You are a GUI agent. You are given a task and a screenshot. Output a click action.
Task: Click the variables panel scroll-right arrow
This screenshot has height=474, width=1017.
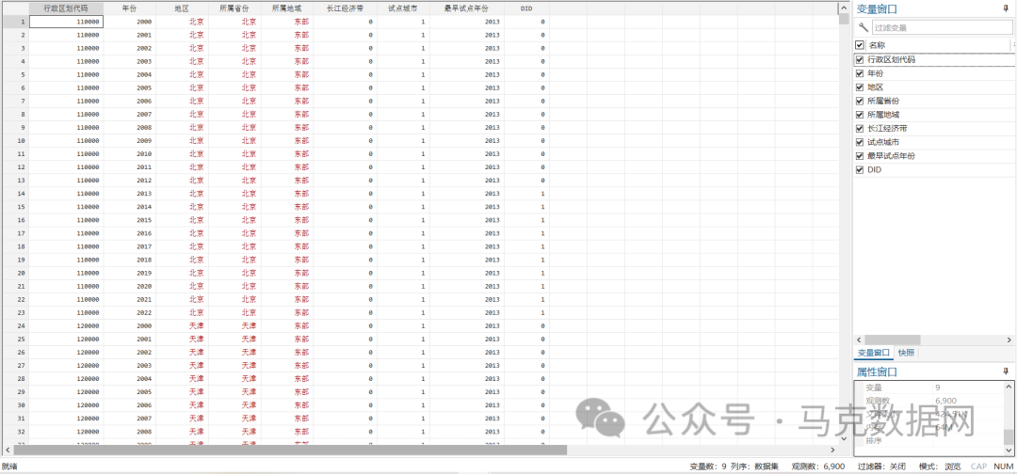coord(1009,340)
